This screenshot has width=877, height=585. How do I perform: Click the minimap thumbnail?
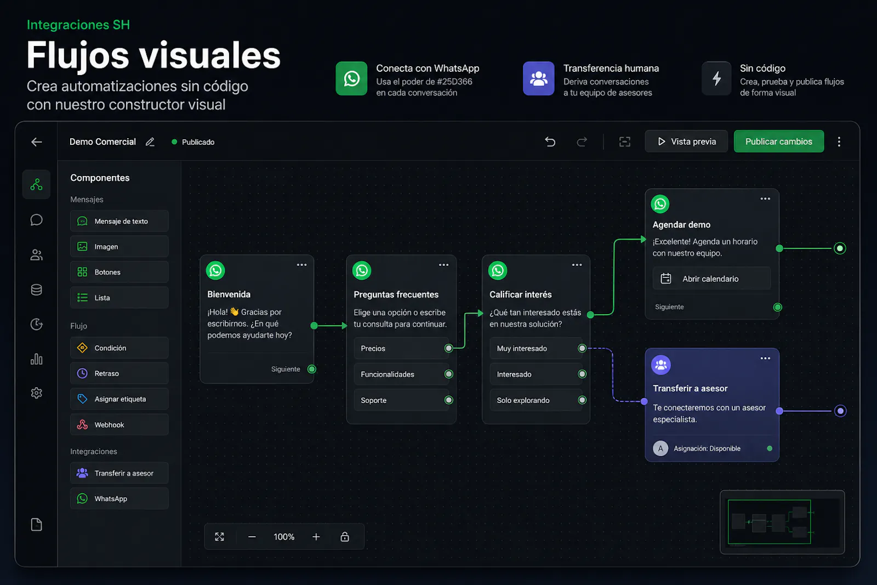click(x=782, y=522)
